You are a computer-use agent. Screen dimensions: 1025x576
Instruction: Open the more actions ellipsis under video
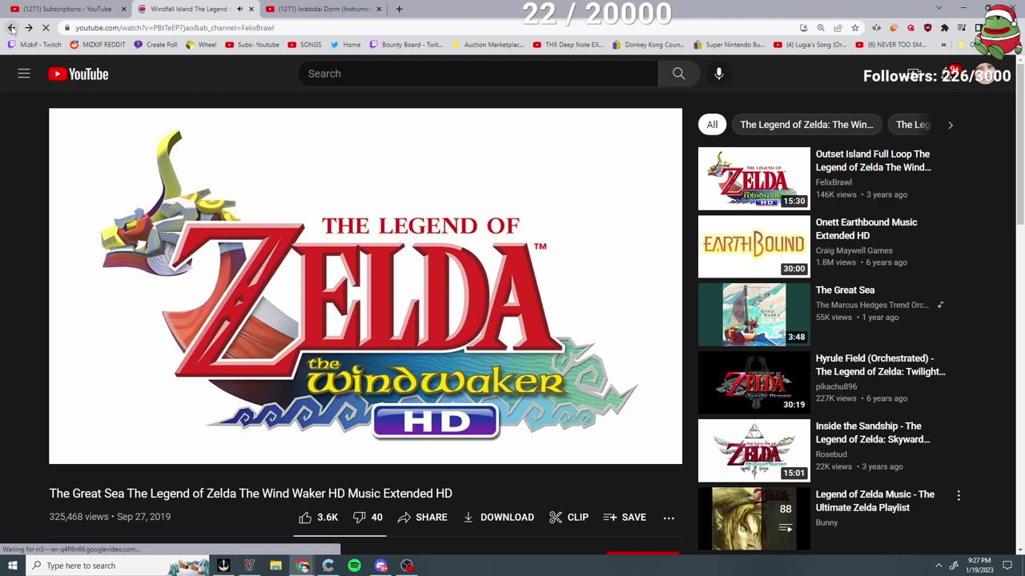click(x=669, y=518)
